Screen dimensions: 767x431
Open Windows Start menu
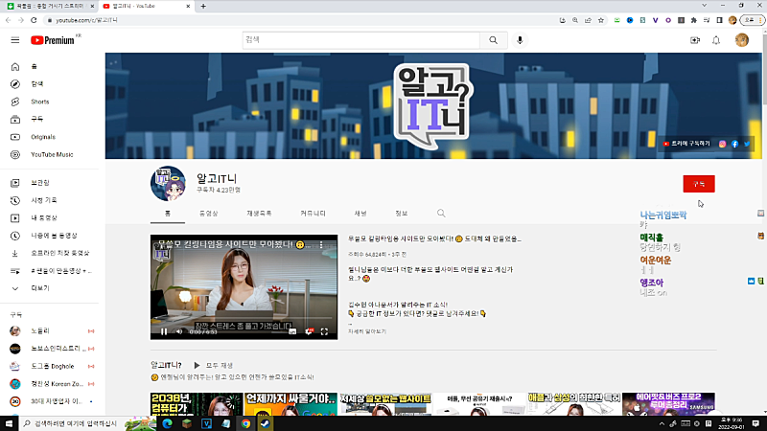click(9, 423)
